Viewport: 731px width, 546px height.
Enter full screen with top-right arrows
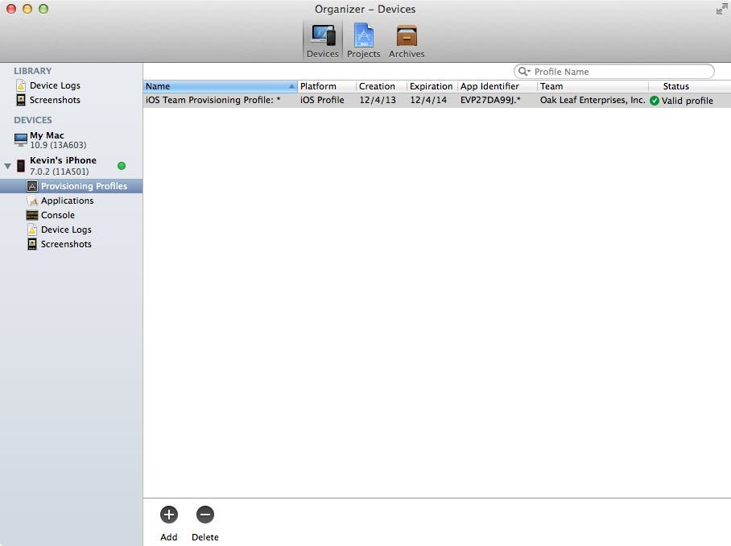tap(721, 10)
